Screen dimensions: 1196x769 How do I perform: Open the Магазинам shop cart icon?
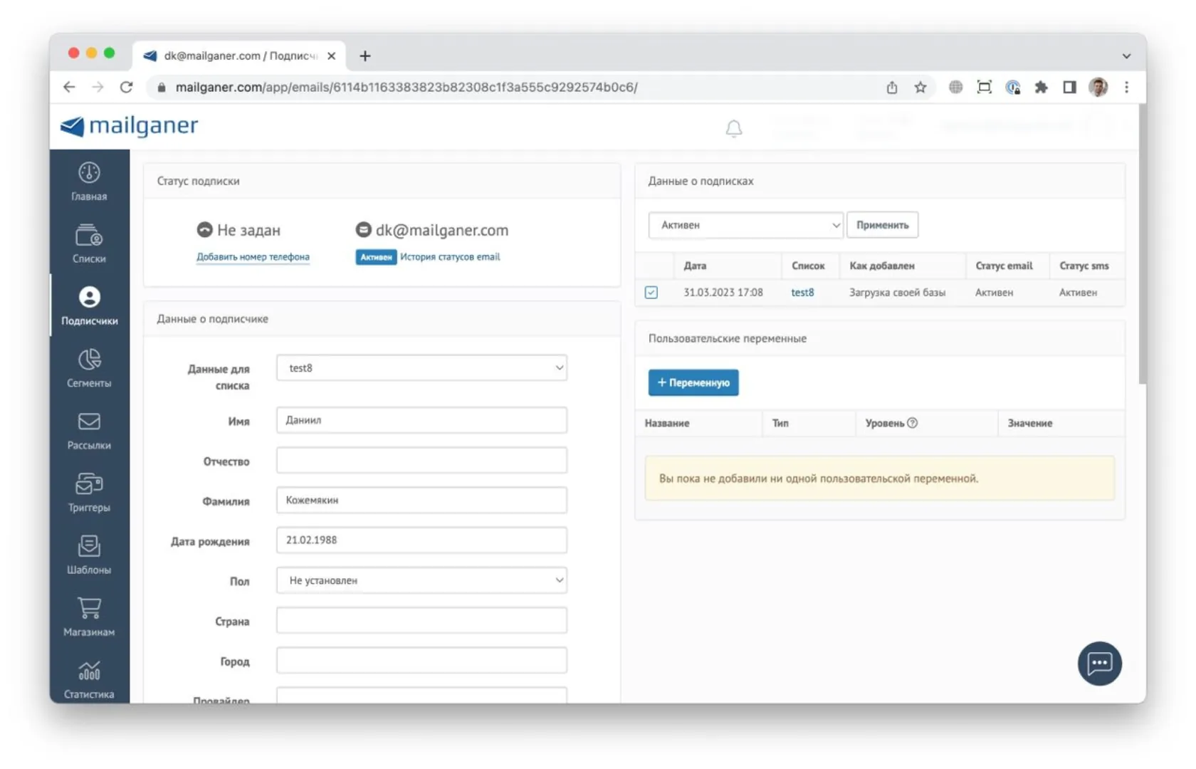89,608
